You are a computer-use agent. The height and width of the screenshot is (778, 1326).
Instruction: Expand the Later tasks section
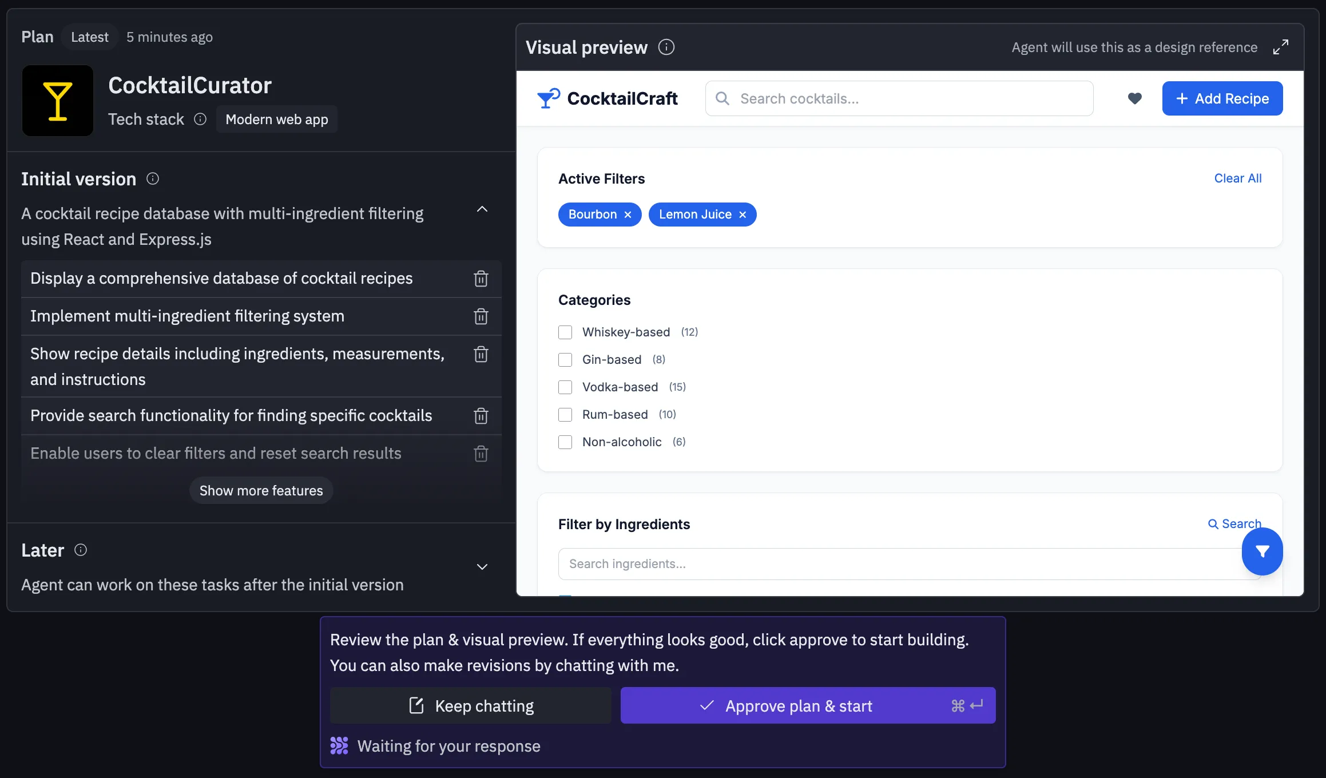point(482,567)
